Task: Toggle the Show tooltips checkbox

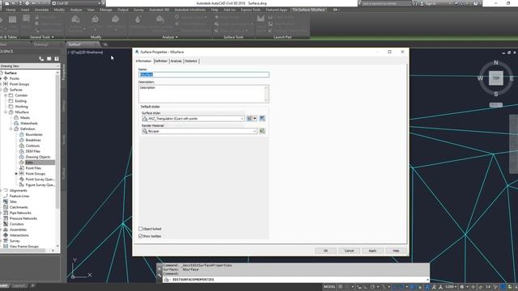Action: click(141, 236)
